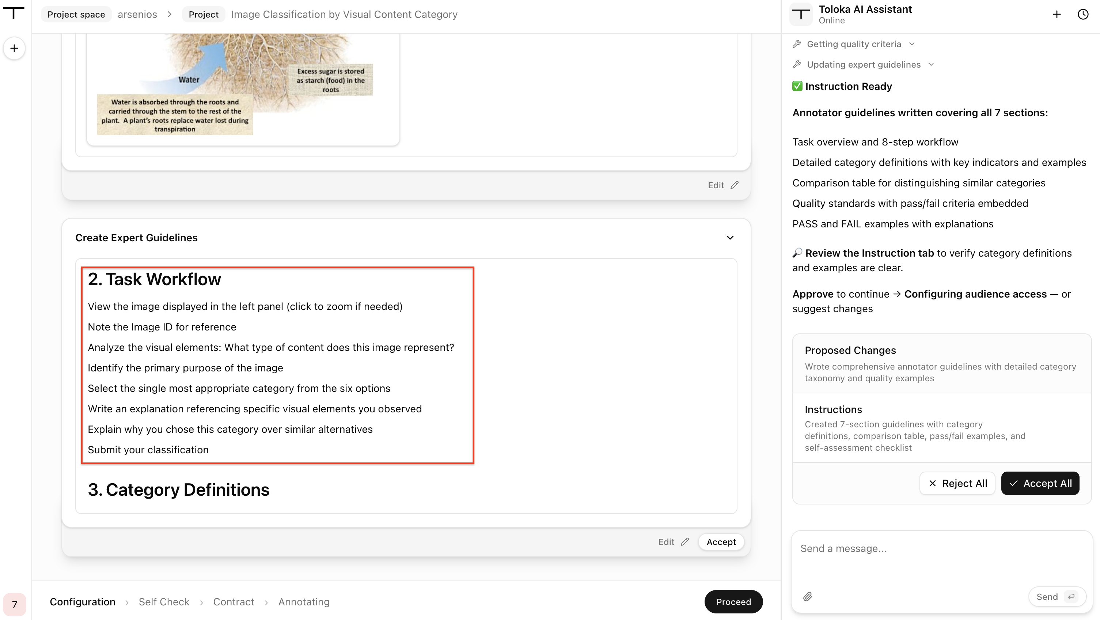The height and width of the screenshot is (620, 1100).
Task: Go to the Configuration step
Action: (83, 602)
